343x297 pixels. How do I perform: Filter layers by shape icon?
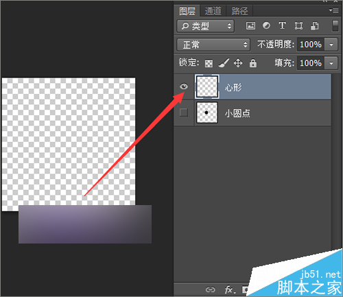click(298, 25)
